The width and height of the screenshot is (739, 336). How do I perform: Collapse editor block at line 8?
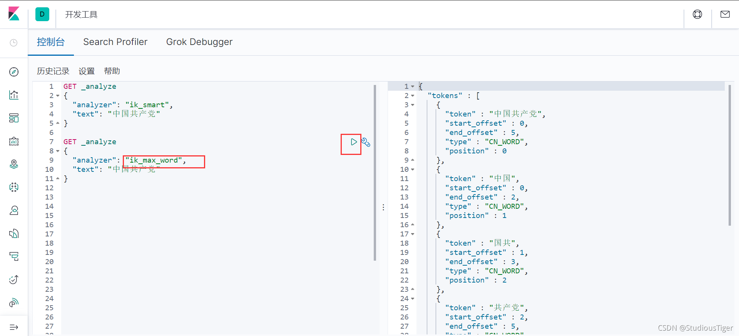tap(58, 151)
